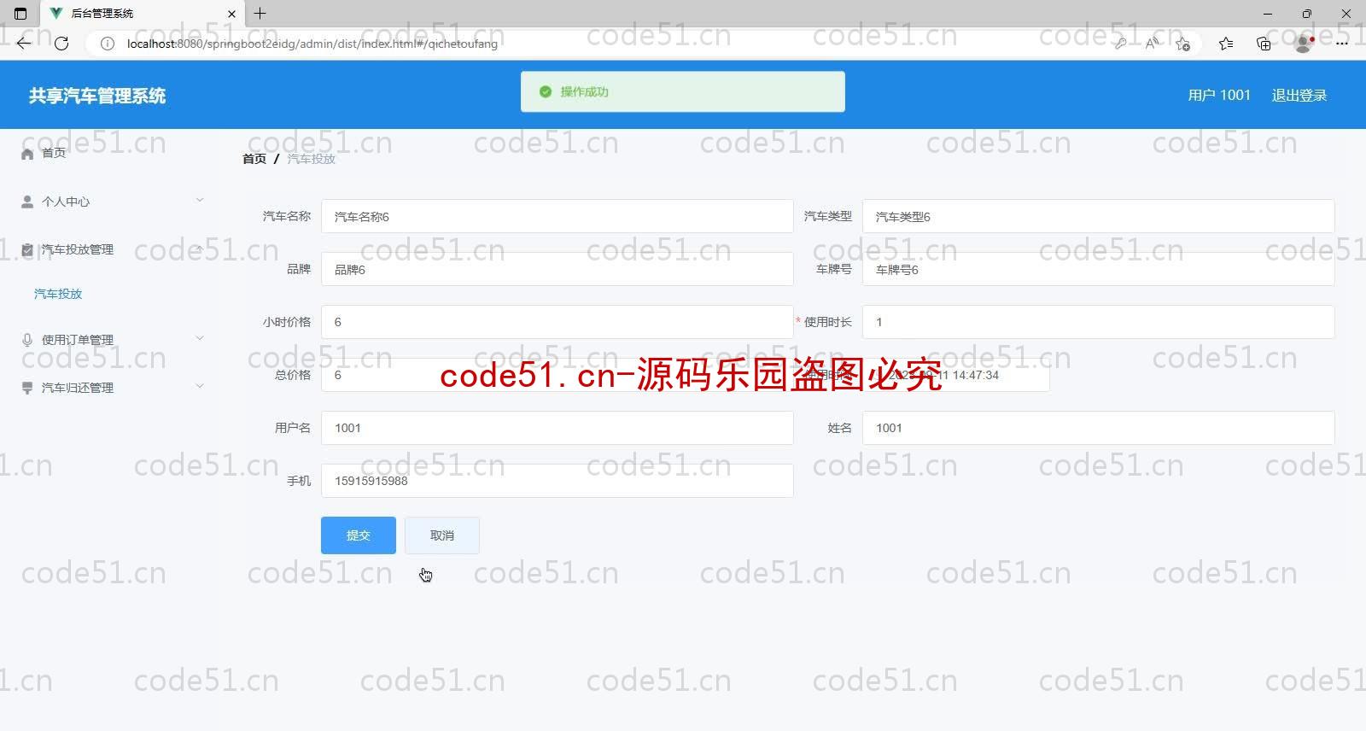Close the 后台管理系统 tab
Viewport: 1366px width, 731px height.
231,14
